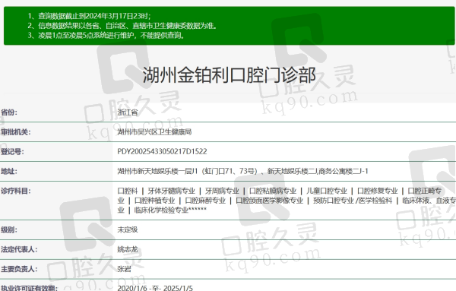Image resolution: width=456 pixels, height=291 pixels.
Task: Click the address value 湖州市新天地娱乐楼一层
Action: [x=242, y=171]
